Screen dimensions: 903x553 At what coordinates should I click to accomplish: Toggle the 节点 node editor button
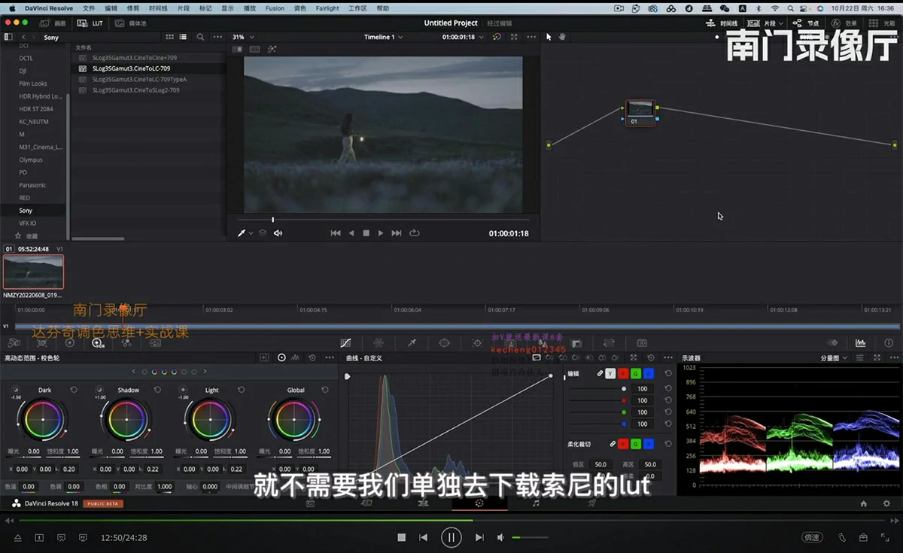tap(806, 23)
